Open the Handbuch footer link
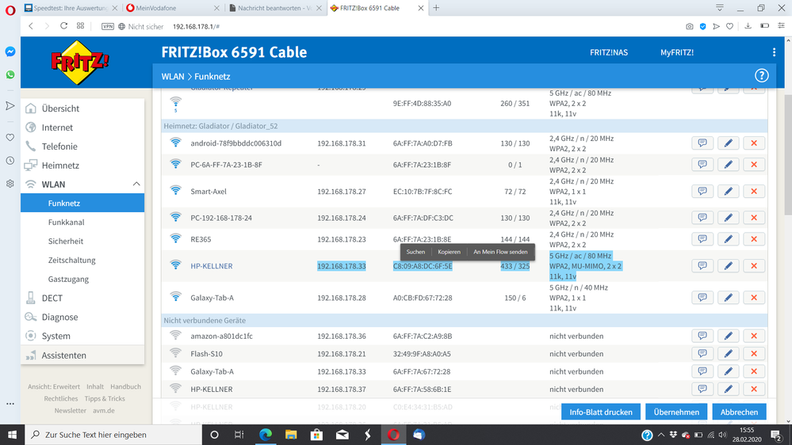The image size is (792, 445). coord(126,386)
